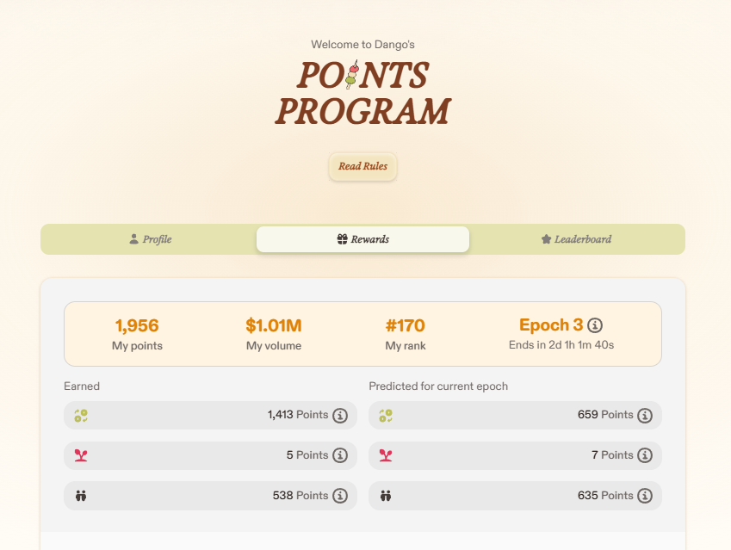Image resolution: width=731 pixels, height=550 pixels.
Task: Show info for predicted 635 Points
Action: 645,496
